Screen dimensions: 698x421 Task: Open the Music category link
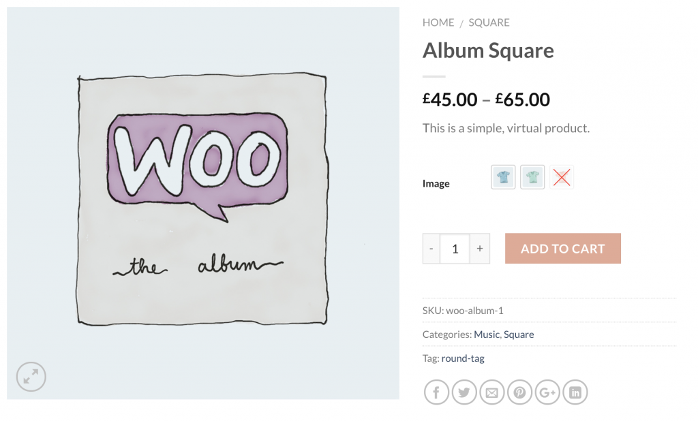487,334
